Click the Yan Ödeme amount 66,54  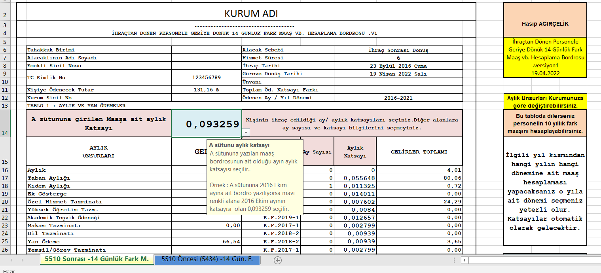pyautogui.click(x=206, y=242)
